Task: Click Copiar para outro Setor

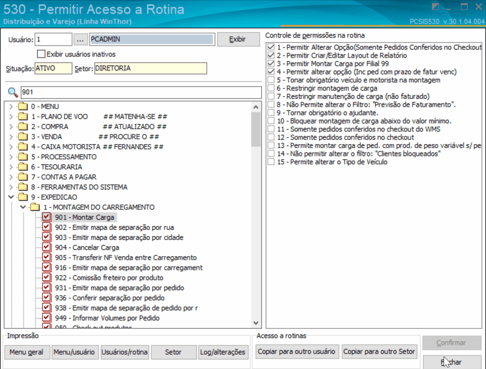Action: click(x=379, y=352)
